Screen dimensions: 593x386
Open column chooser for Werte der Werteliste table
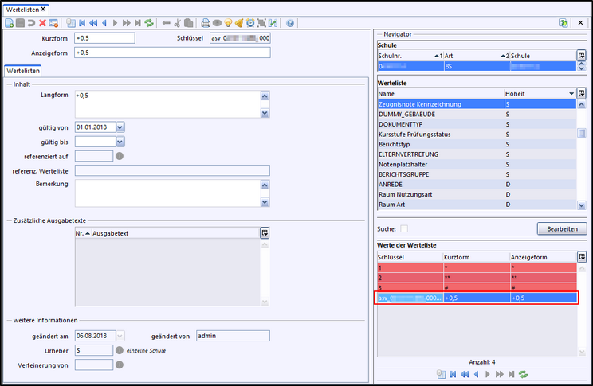pos(582,257)
